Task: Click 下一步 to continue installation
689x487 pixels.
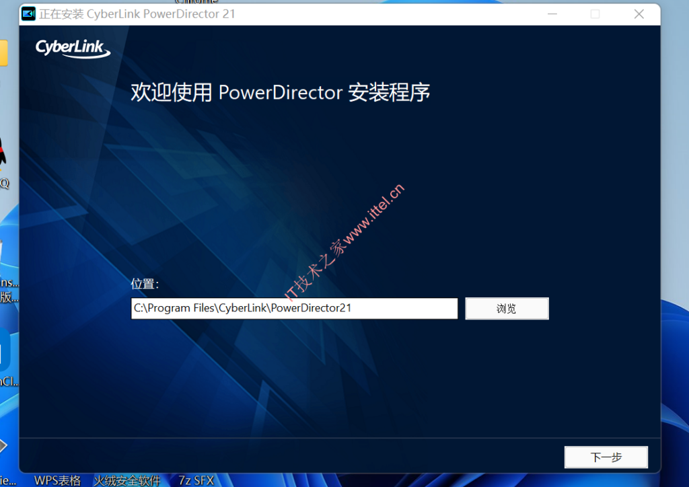Action: [x=605, y=457]
